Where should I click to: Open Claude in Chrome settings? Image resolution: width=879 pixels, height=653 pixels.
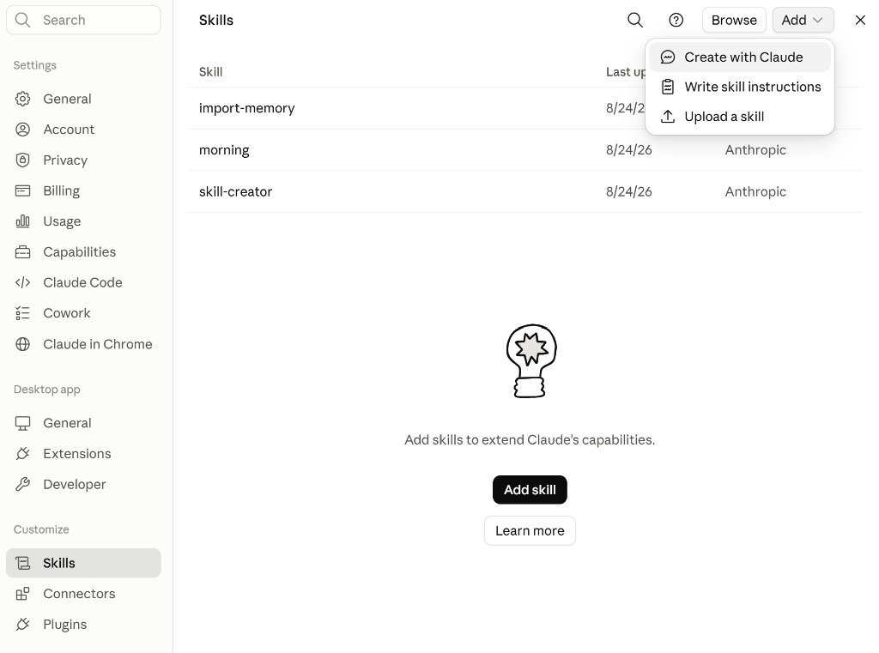[x=83, y=344]
